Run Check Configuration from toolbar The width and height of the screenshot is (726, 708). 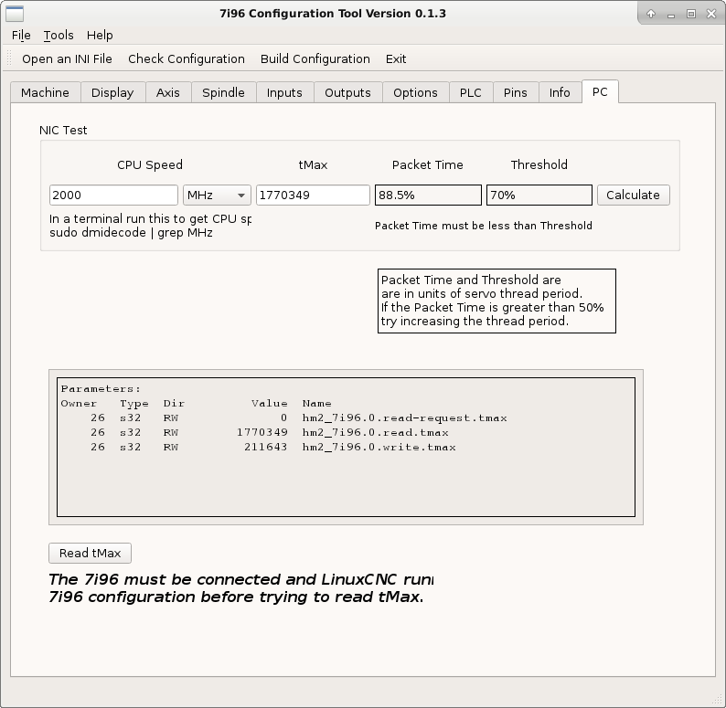pos(186,58)
